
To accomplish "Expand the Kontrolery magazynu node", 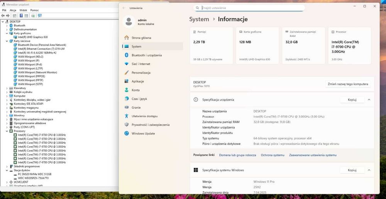I will pyautogui.click(x=7, y=108).
